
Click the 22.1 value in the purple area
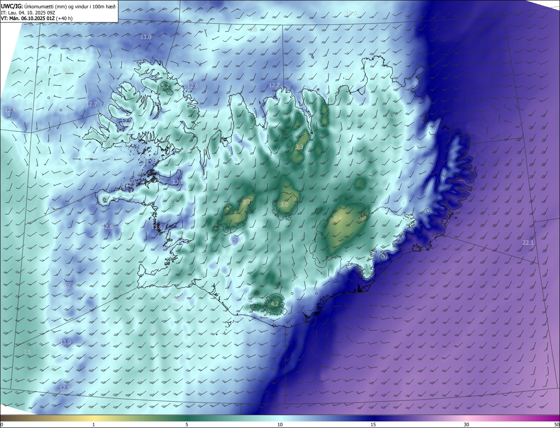[x=528, y=242]
